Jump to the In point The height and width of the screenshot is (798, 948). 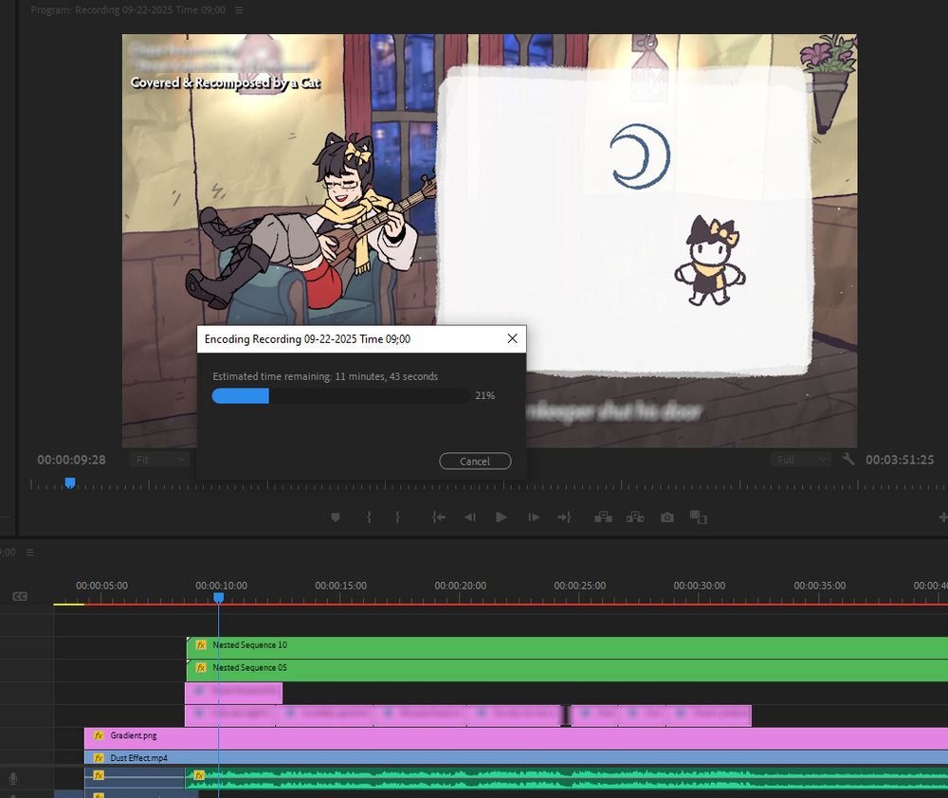tap(439, 517)
